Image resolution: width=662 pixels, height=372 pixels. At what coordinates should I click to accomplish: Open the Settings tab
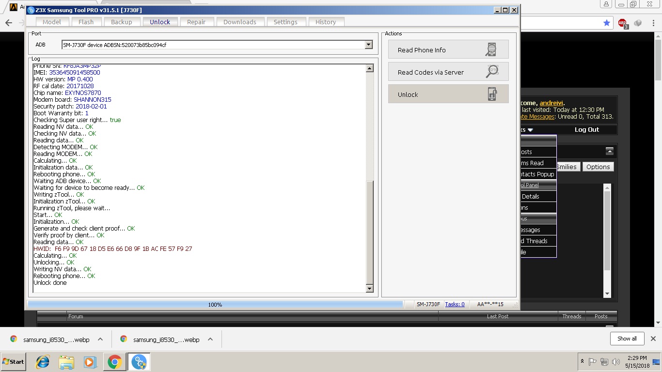coord(285,22)
